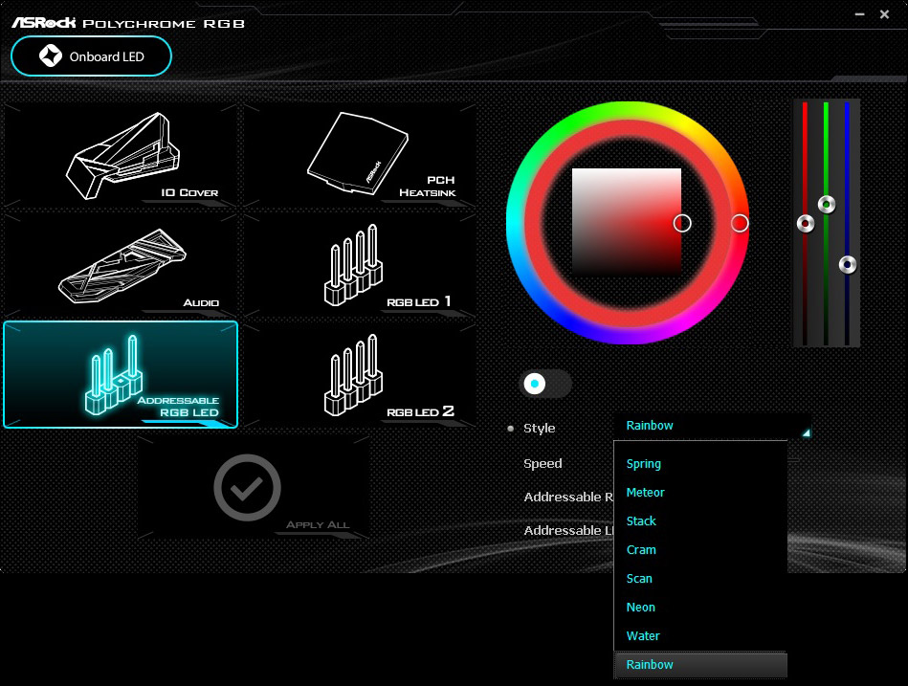908x686 pixels.
Task: Click the hue ring selector handle
Action: pos(740,223)
